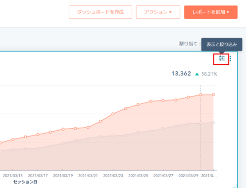
Task: Open the 表示と絞り込み filter sliders icon
Action: click(x=222, y=58)
